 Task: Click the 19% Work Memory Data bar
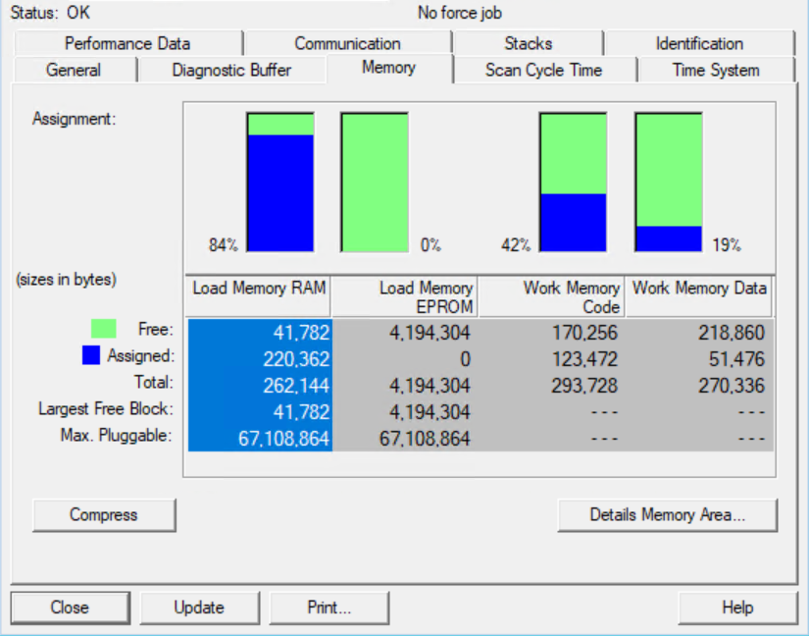pos(668,183)
